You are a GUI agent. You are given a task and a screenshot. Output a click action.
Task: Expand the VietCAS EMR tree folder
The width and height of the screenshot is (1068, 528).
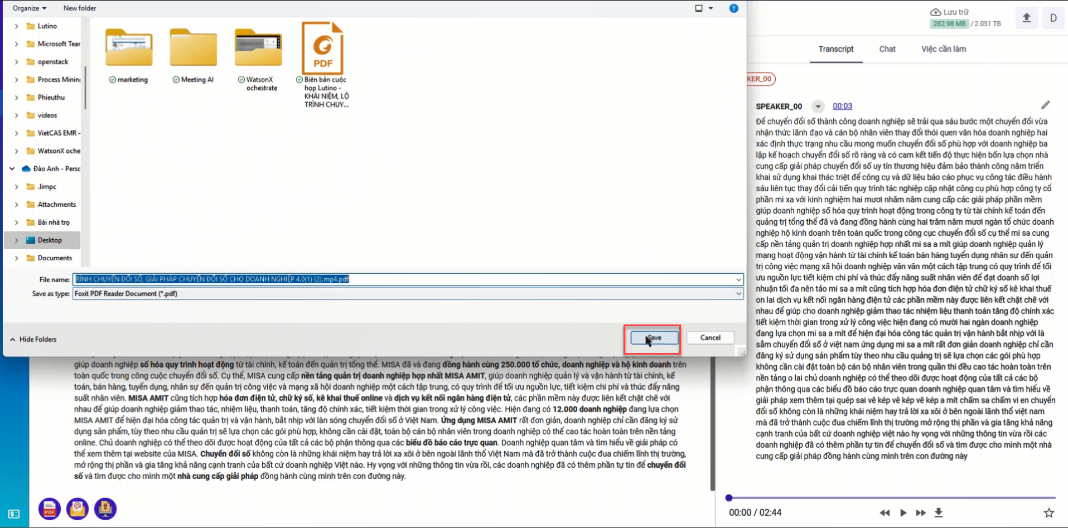click(16, 133)
